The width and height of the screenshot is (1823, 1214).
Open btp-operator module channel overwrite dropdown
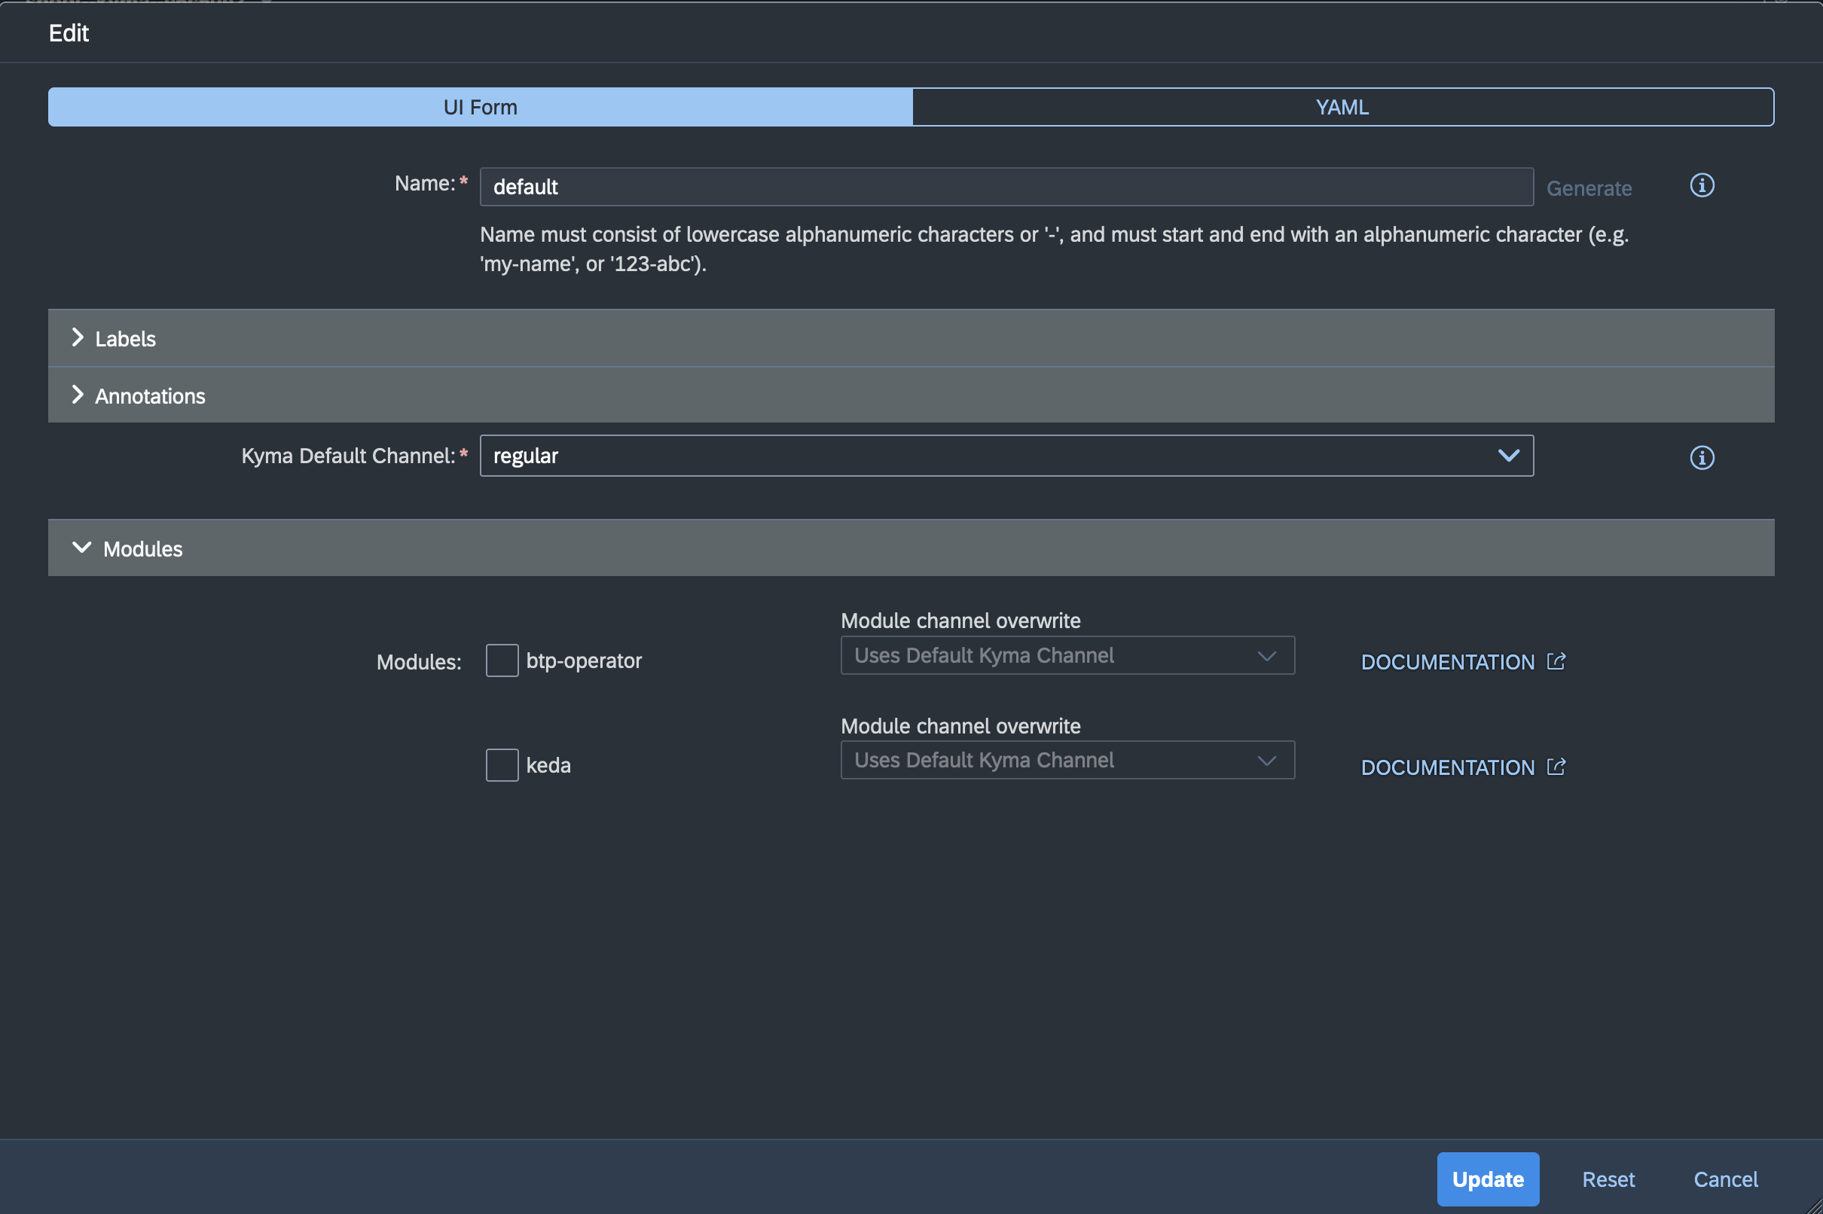pos(1067,656)
